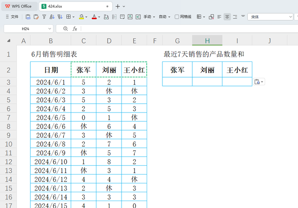Open the 文件 menu
The image size is (298, 208).
(x=12, y=17)
